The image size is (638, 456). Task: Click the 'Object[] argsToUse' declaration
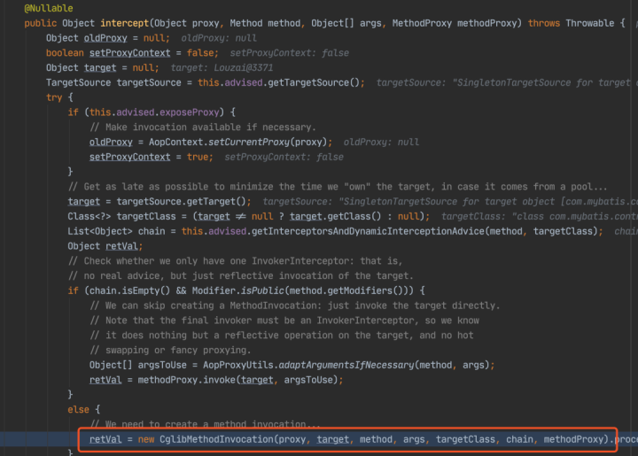pos(138,365)
